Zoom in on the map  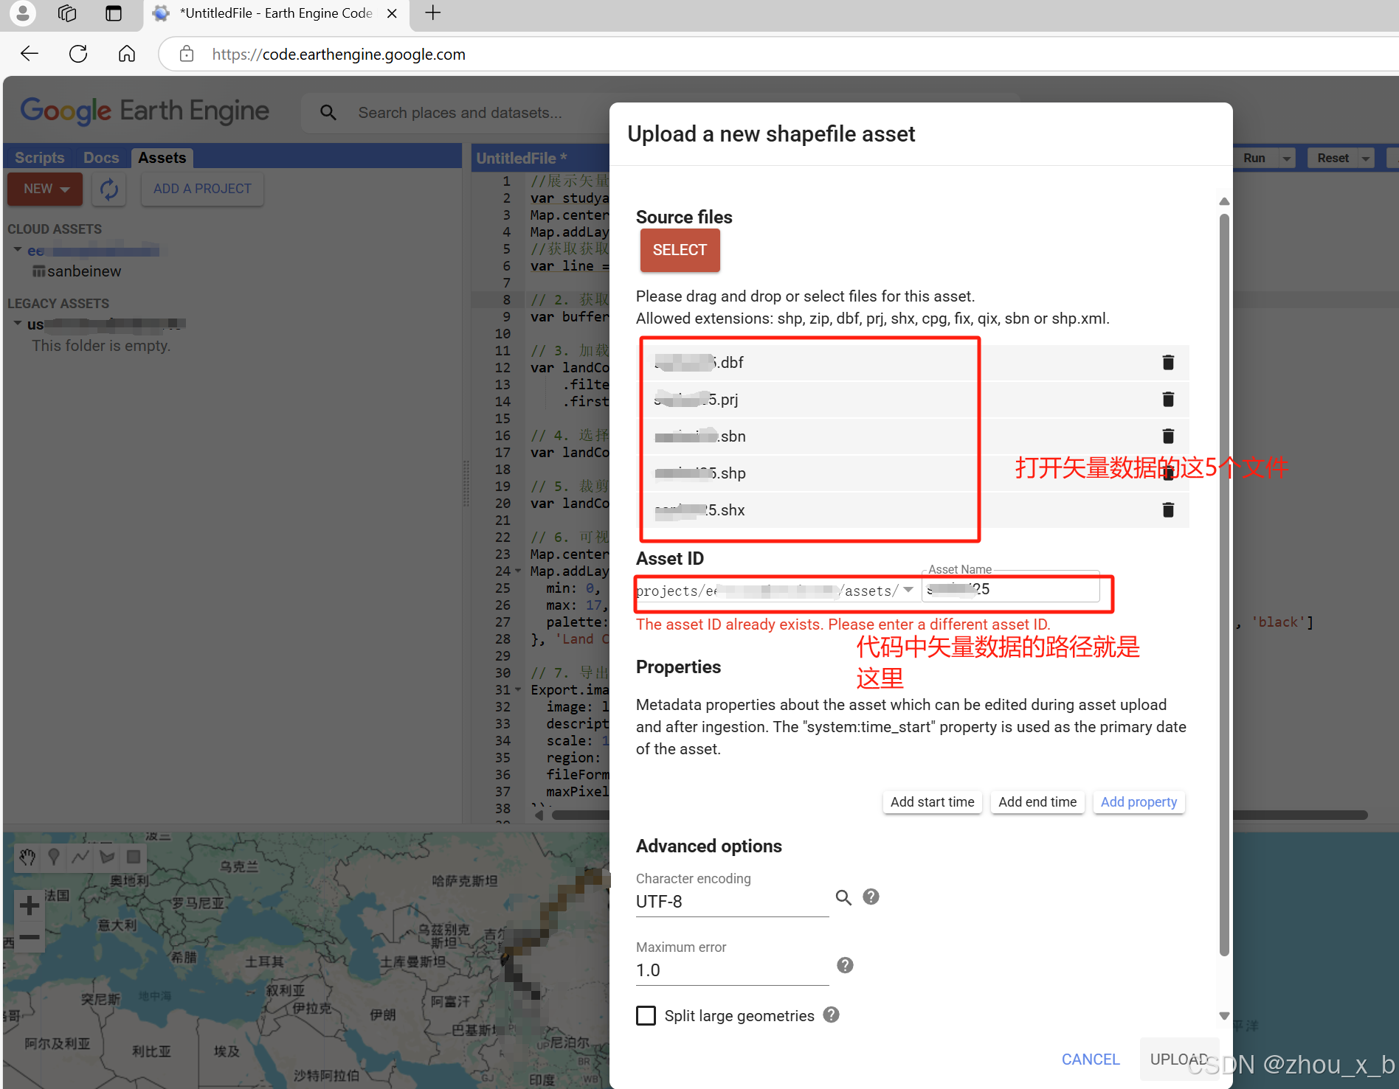(30, 905)
